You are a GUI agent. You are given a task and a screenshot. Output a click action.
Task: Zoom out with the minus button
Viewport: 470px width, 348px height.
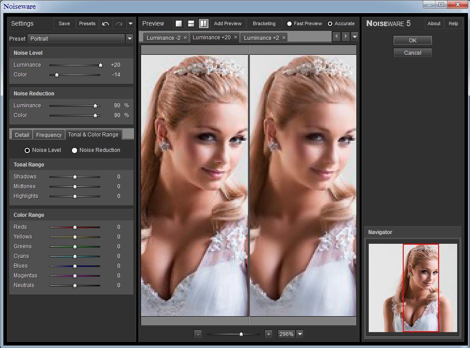[198, 333]
